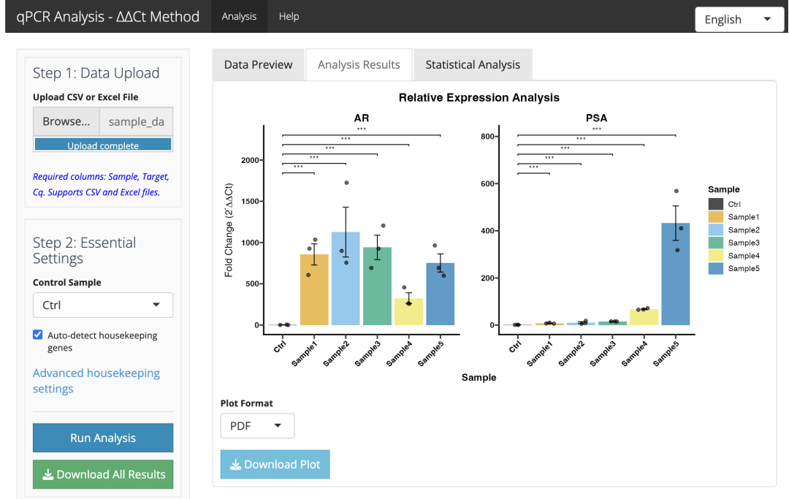Switch to the Data Preview tab
789x499 pixels.
coord(258,64)
